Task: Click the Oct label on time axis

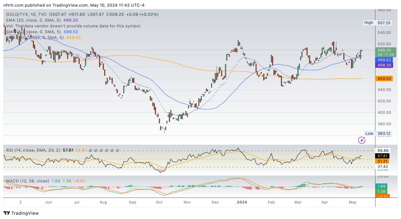Action: click(x=159, y=202)
